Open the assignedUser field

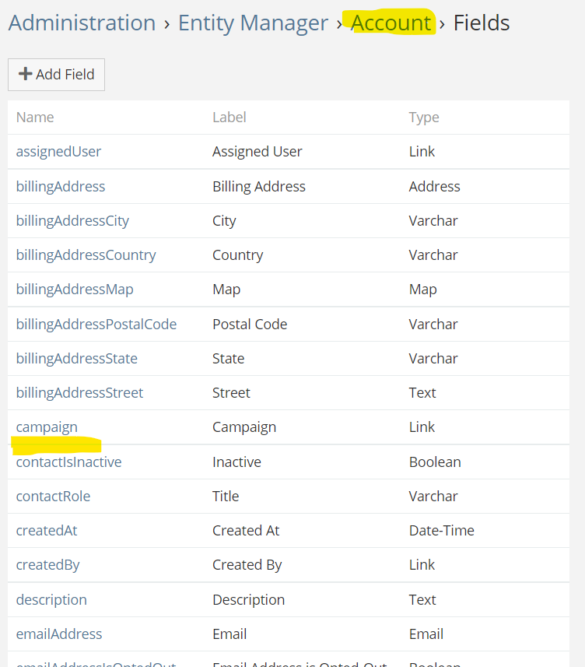(x=58, y=152)
